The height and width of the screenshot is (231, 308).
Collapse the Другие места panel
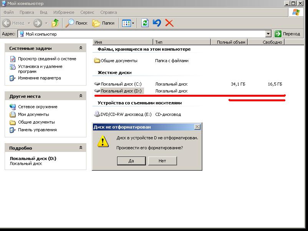coord(81,96)
